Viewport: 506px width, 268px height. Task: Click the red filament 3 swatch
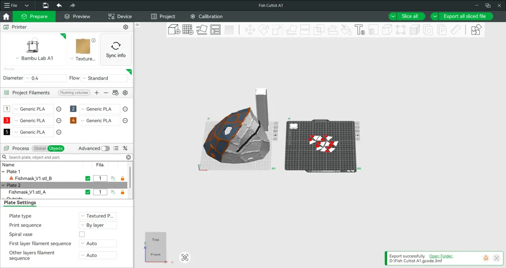pos(7,121)
